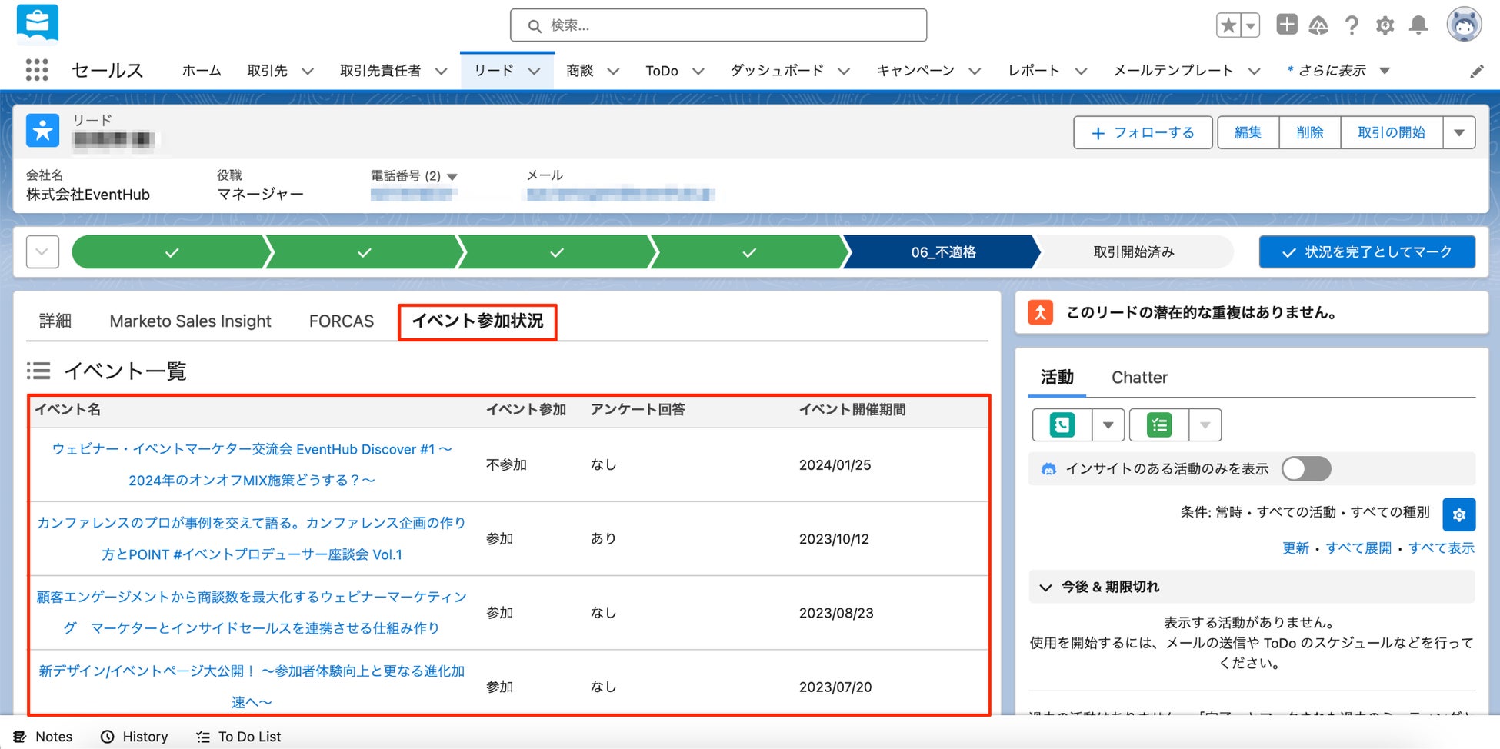
Task: Open the さらに表示 more tabs menu
Action: (1338, 71)
